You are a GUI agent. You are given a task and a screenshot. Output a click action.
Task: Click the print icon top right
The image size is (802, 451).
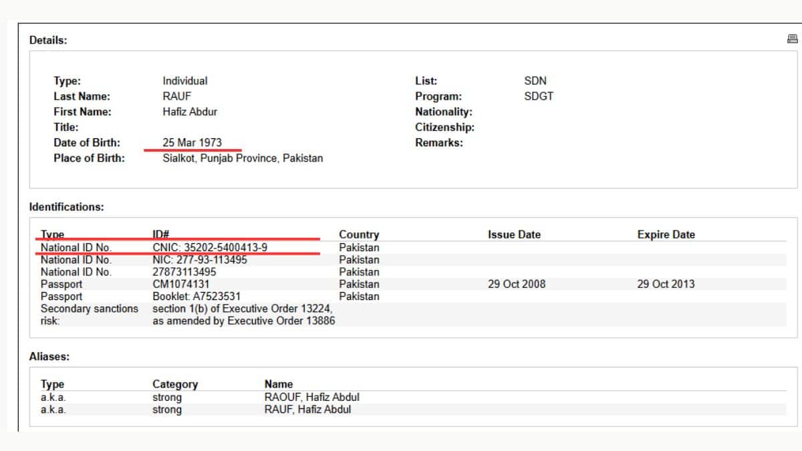(x=793, y=39)
